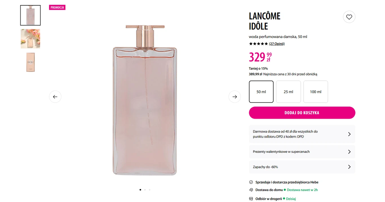Click the store icon beside Odbiór w drogerii
Screen dimensions: 385x202
point(251,199)
